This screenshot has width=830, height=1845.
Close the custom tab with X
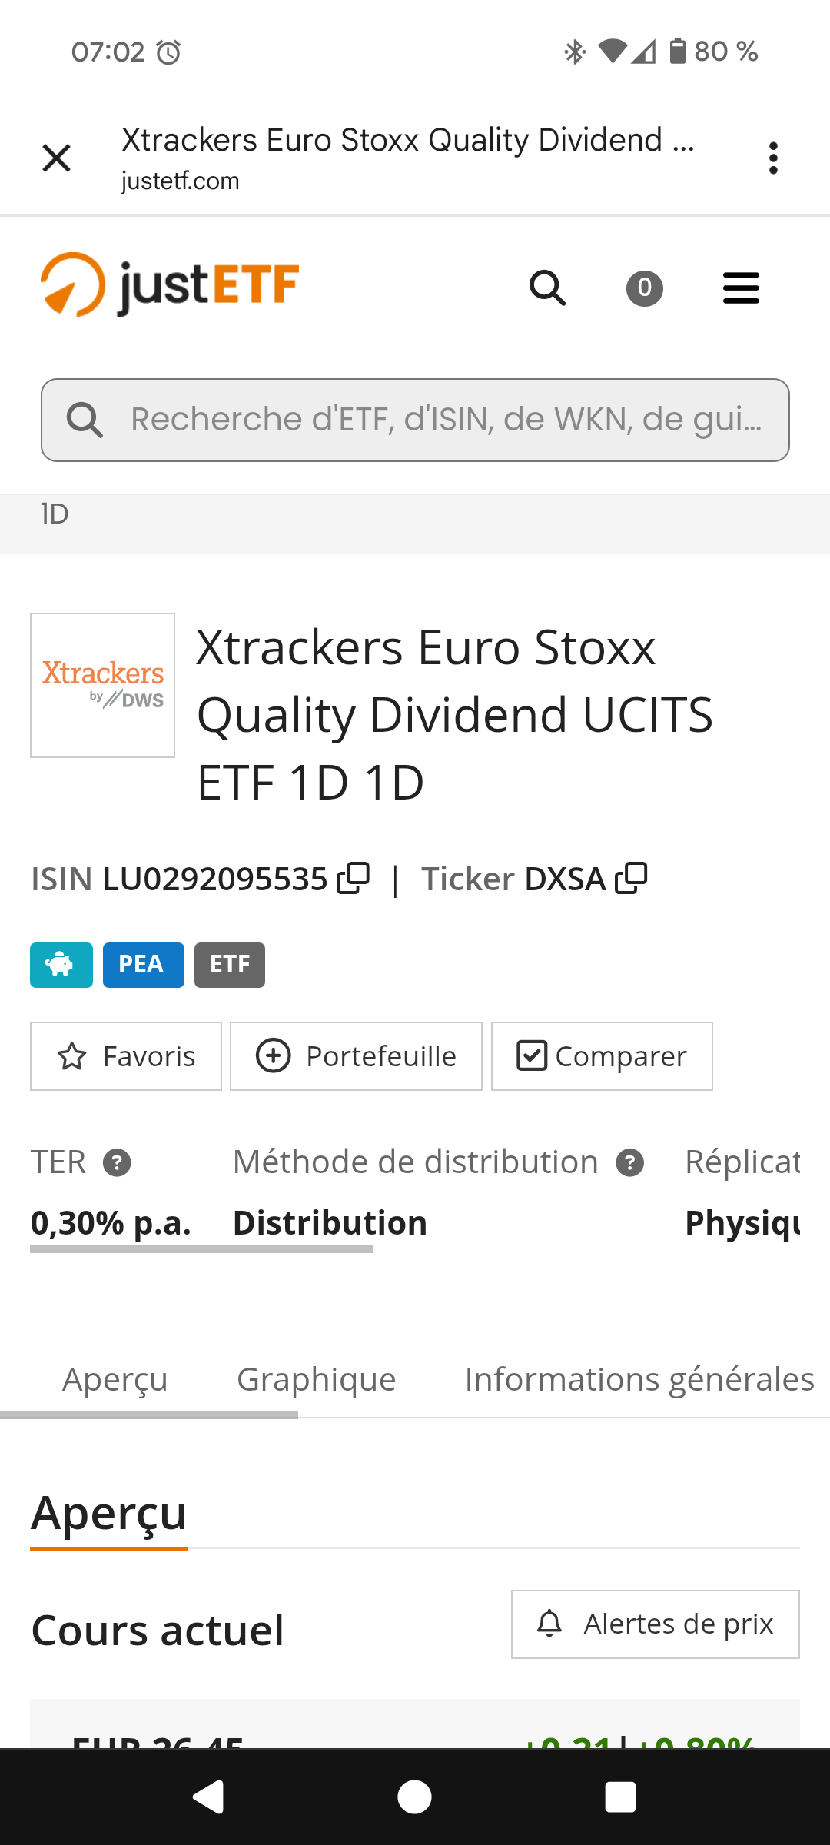(x=56, y=158)
